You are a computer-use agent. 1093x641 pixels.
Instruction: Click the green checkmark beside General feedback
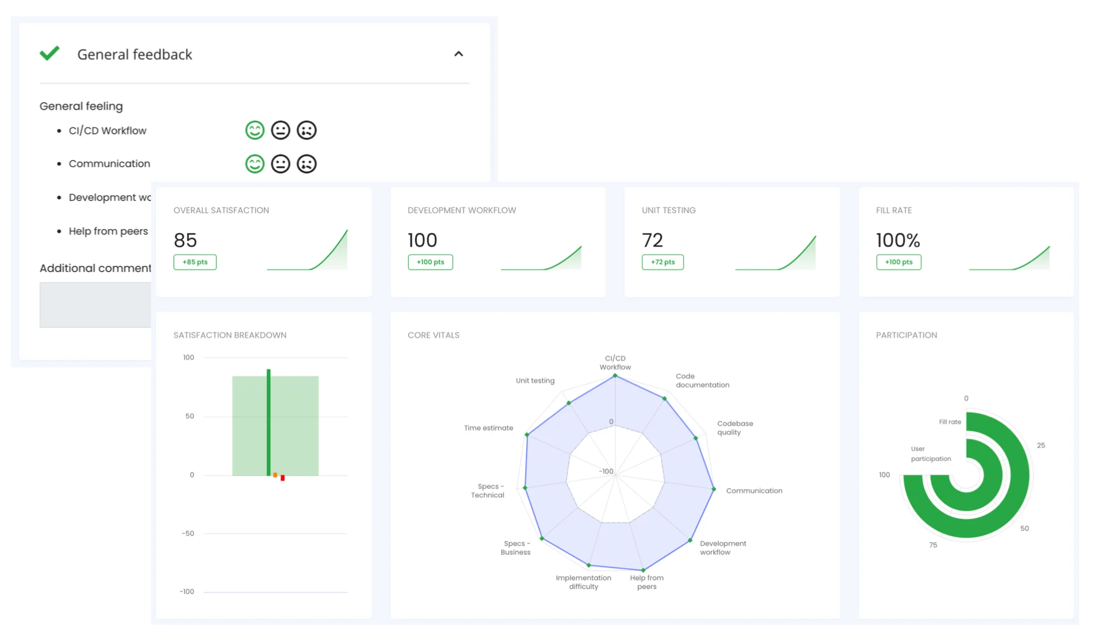pos(50,54)
